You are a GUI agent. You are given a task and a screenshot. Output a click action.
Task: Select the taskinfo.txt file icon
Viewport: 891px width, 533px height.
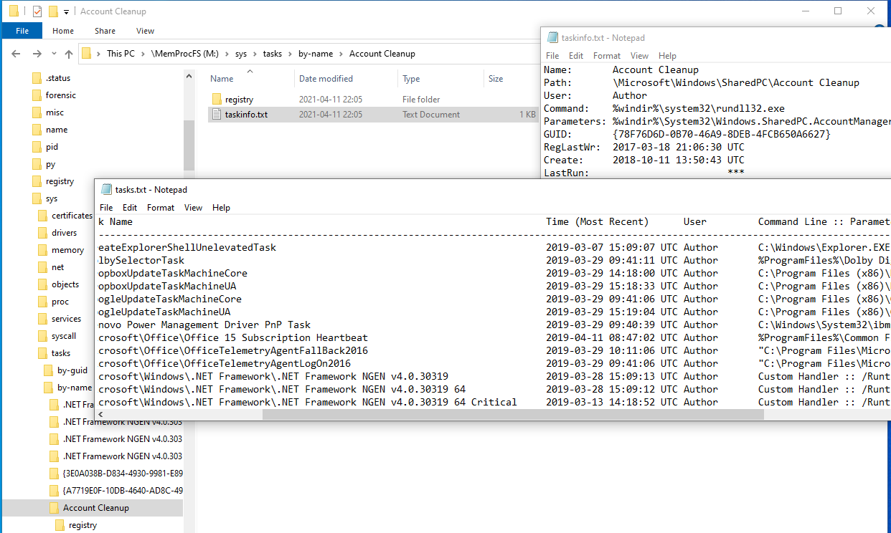(217, 115)
